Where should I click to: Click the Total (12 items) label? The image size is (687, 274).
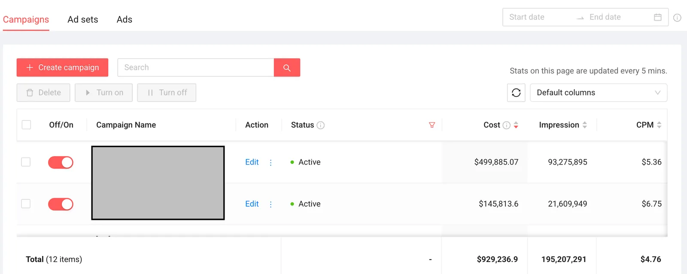[54, 259]
